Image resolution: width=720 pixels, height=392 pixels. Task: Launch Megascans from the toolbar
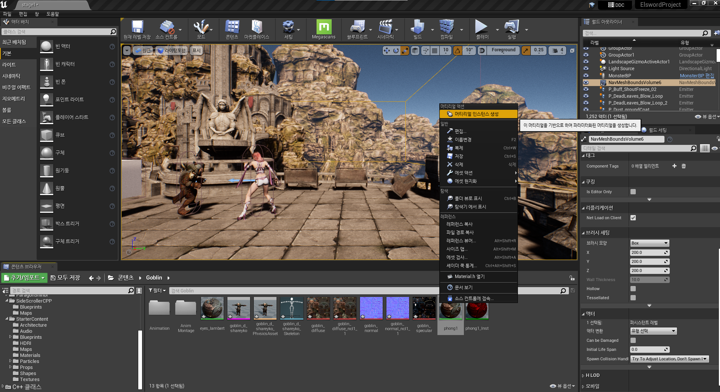point(324,29)
